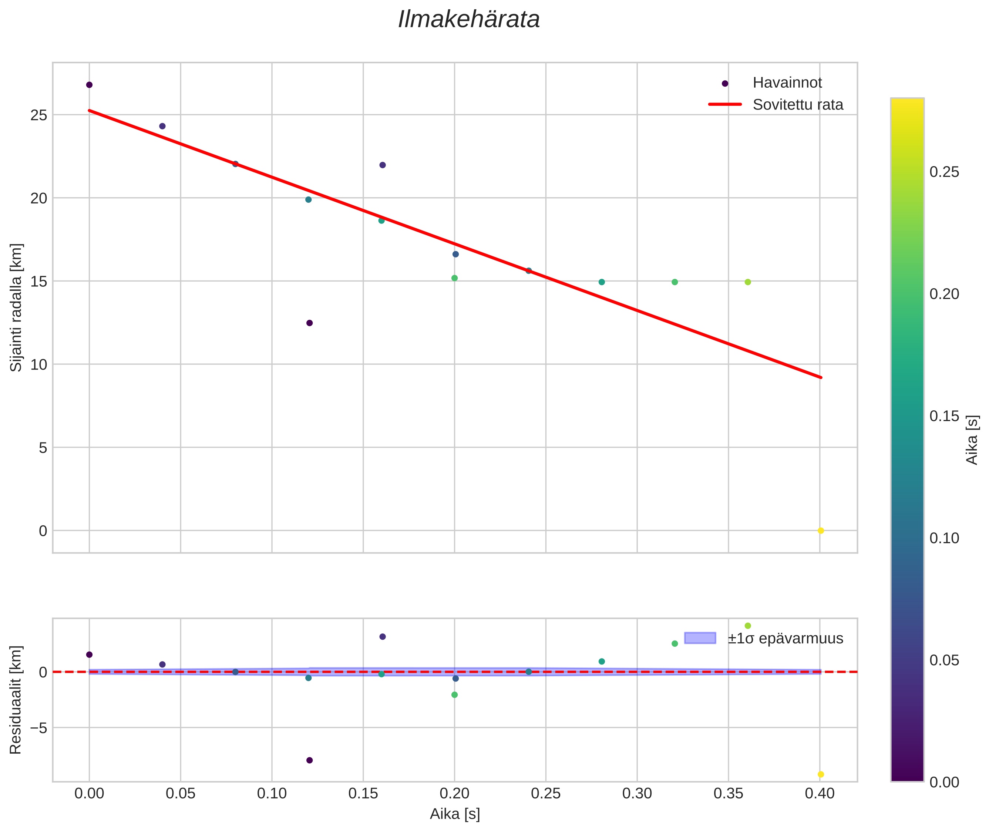Click the Sovitettu rata legend entry
Viewport: 989px width, 831px height.
[x=798, y=105]
